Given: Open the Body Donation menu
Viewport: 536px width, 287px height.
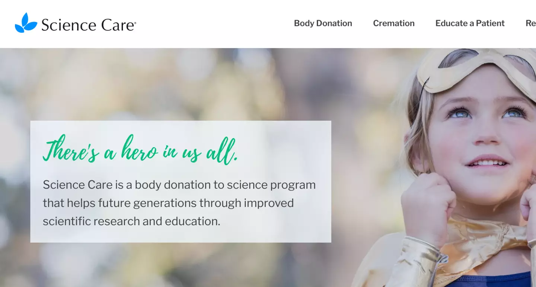Looking at the screenshot, I should 323,23.
